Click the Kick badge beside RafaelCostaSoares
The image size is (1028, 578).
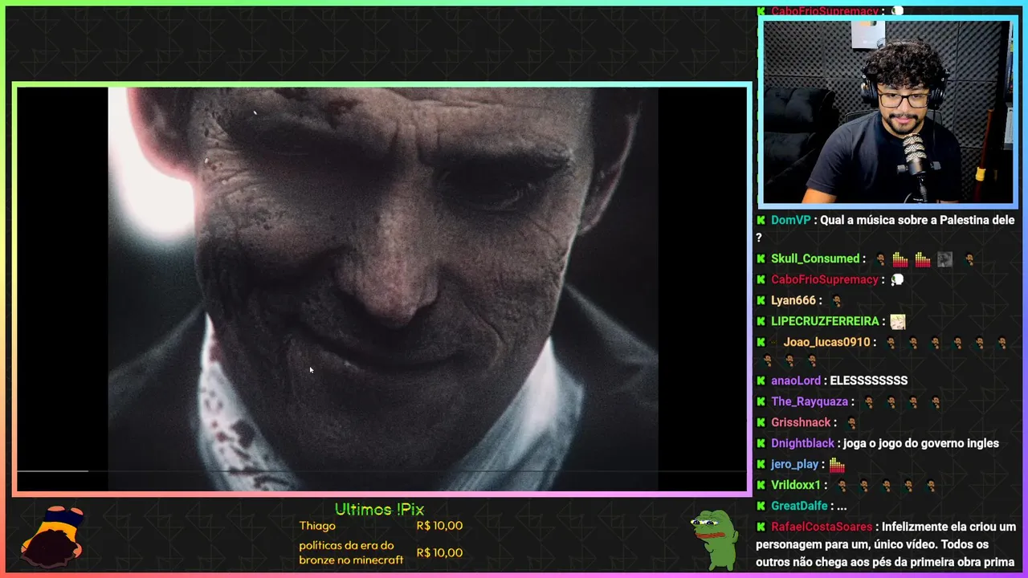pyautogui.click(x=761, y=527)
